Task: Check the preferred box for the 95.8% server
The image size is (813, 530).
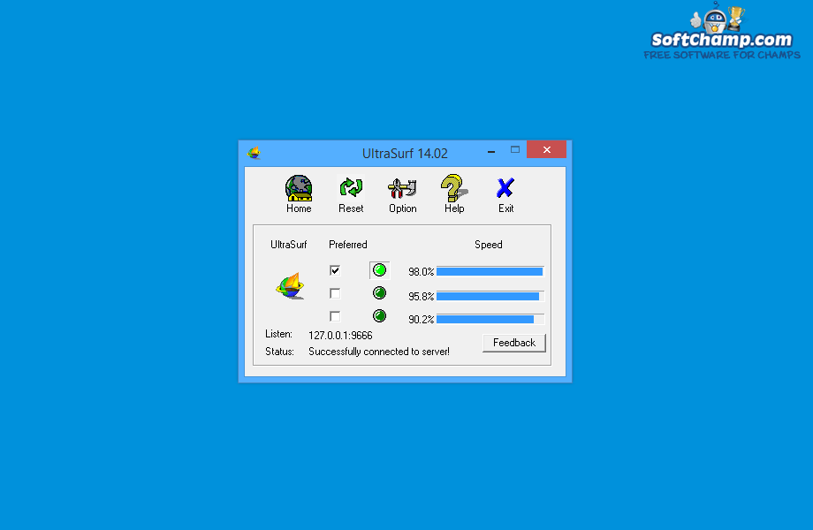Action: 335,294
